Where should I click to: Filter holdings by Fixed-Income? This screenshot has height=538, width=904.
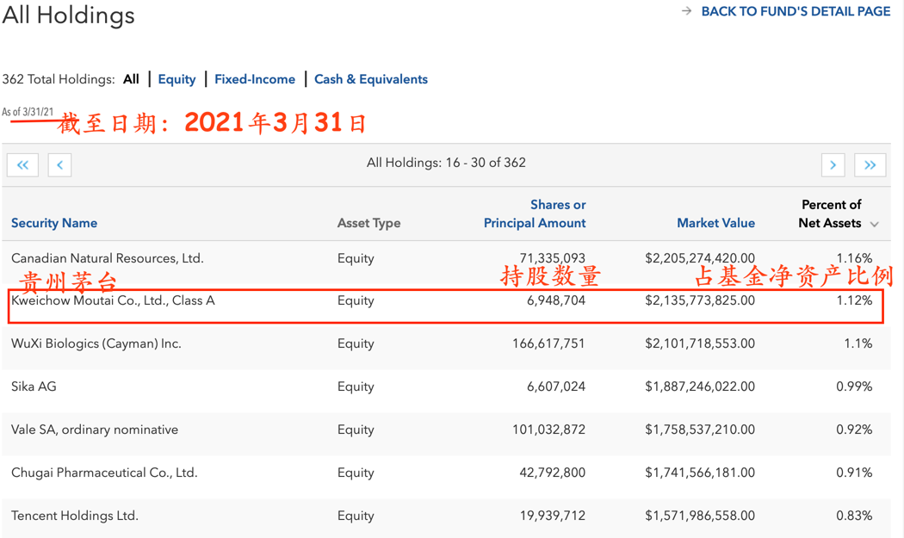click(x=254, y=79)
